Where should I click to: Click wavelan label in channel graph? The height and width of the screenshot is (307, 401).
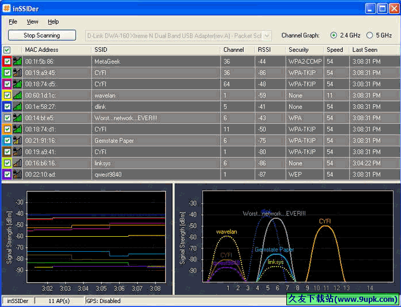pos(226,232)
